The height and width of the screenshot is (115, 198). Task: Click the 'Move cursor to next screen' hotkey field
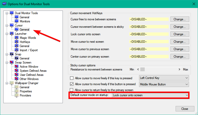pyautogui.click(x=149, y=42)
